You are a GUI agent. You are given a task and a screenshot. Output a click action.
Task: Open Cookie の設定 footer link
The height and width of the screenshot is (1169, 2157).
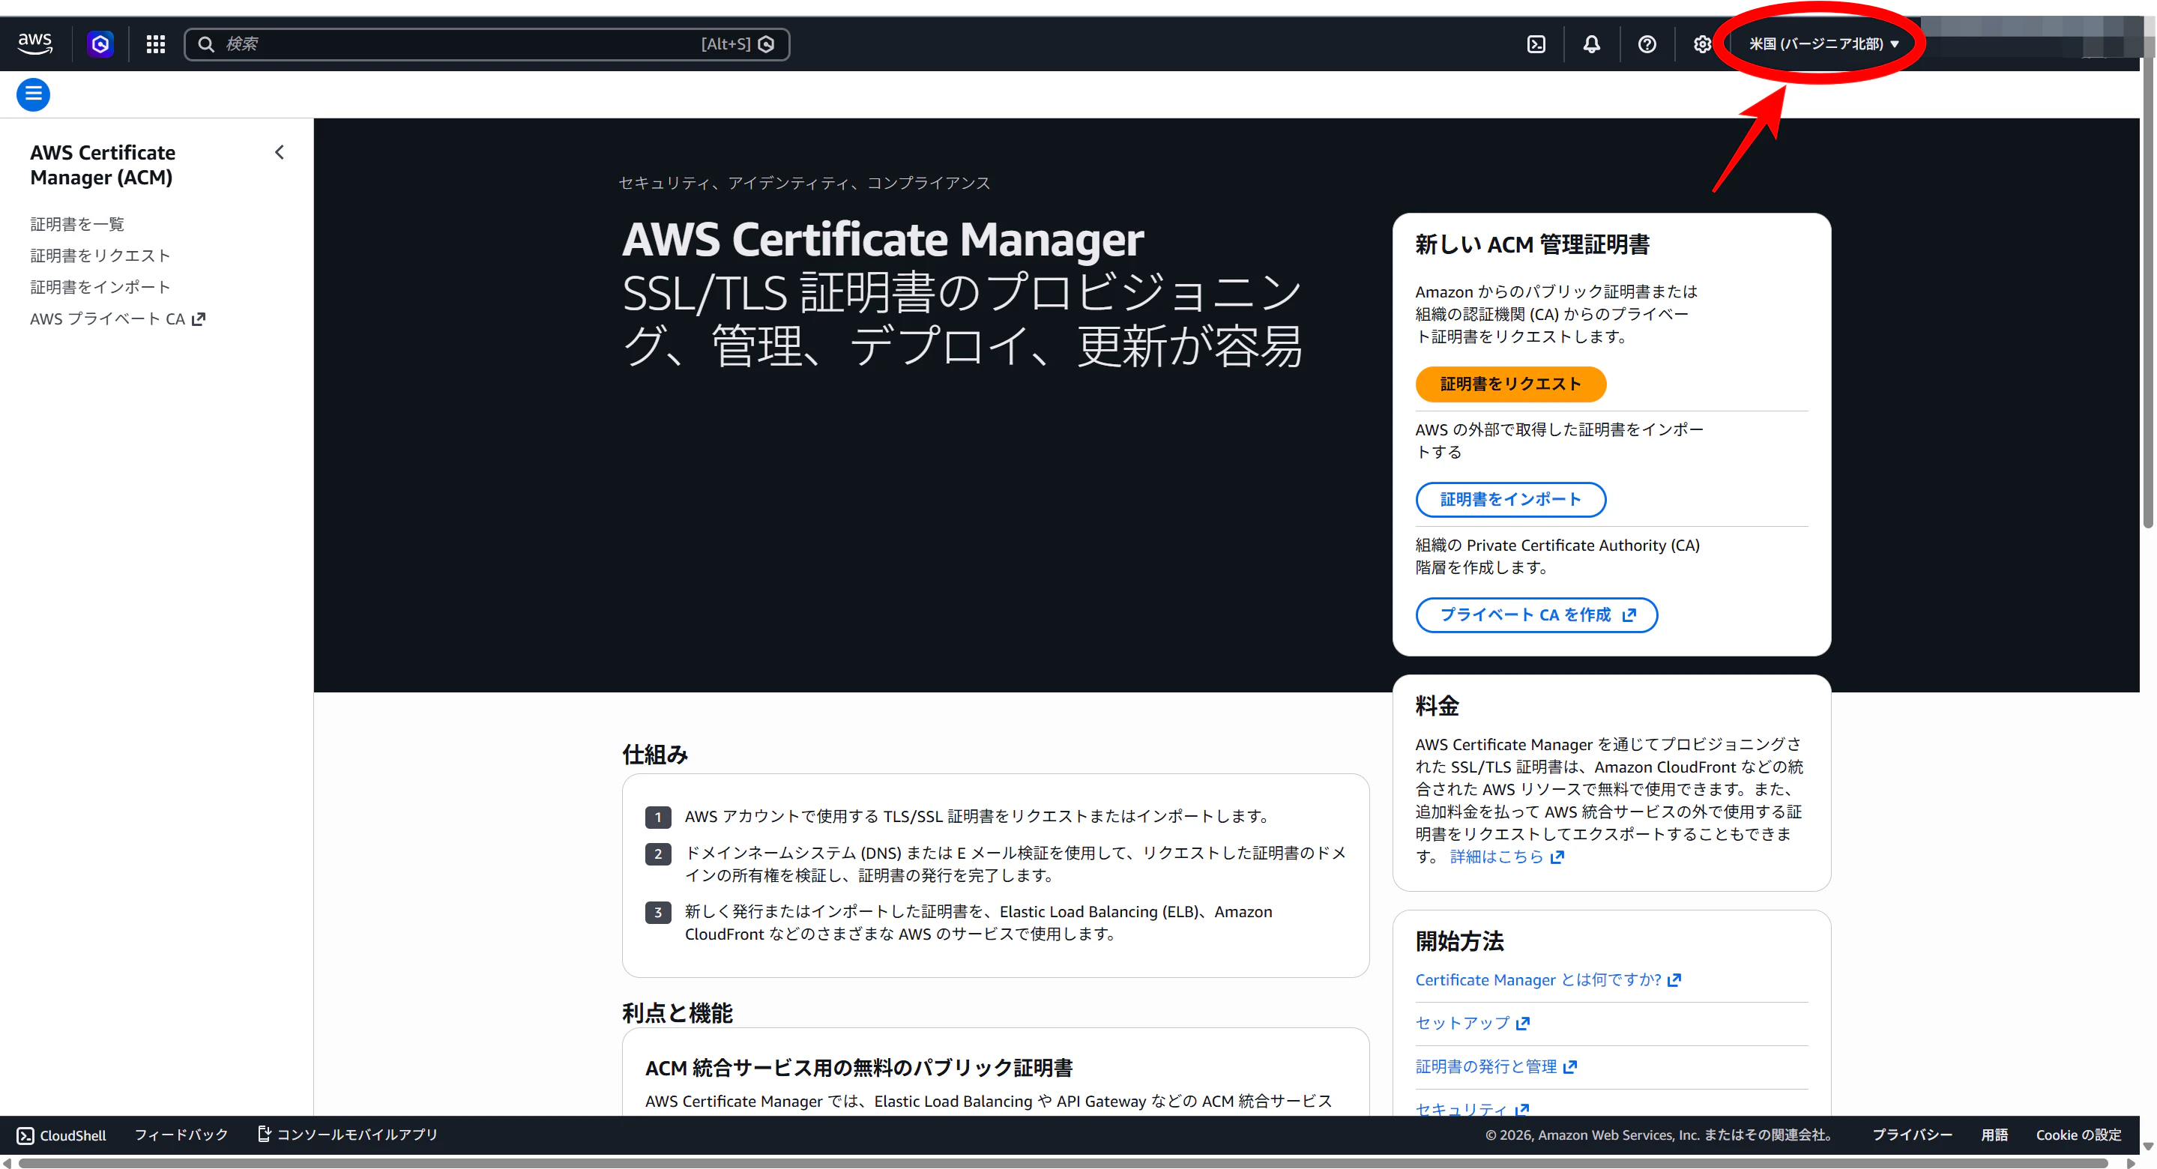tap(2078, 1135)
